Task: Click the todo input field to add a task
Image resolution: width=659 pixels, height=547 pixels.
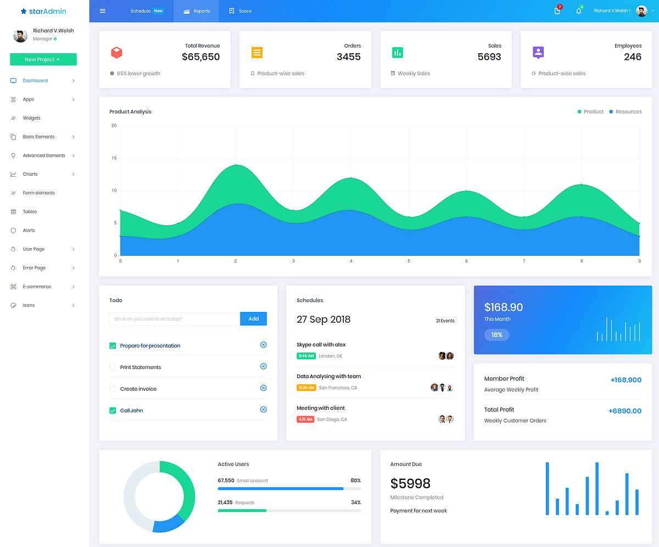Action: 174,319
